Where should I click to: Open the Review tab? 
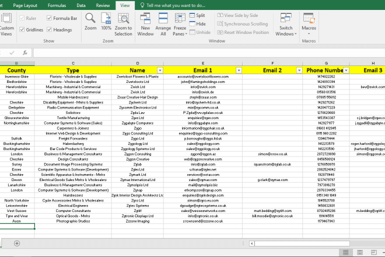(103, 5)
